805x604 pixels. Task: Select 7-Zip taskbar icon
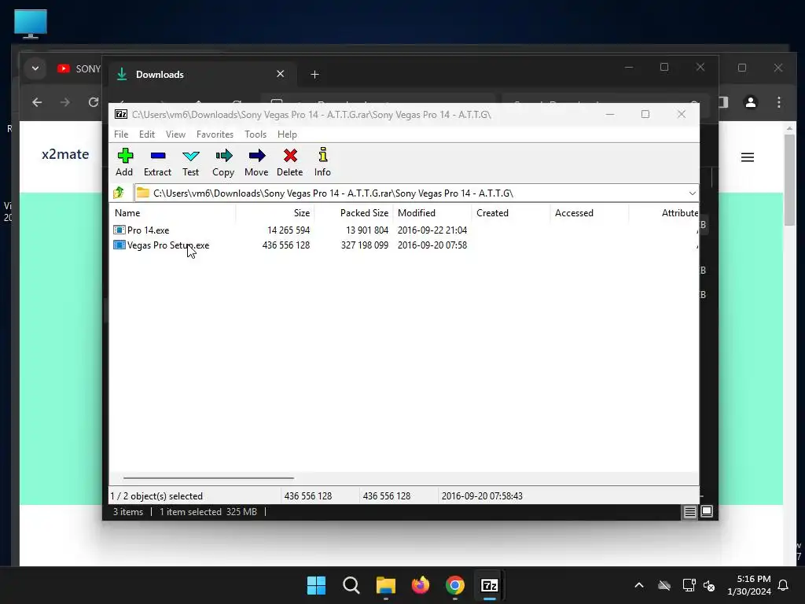coord(490,585)
